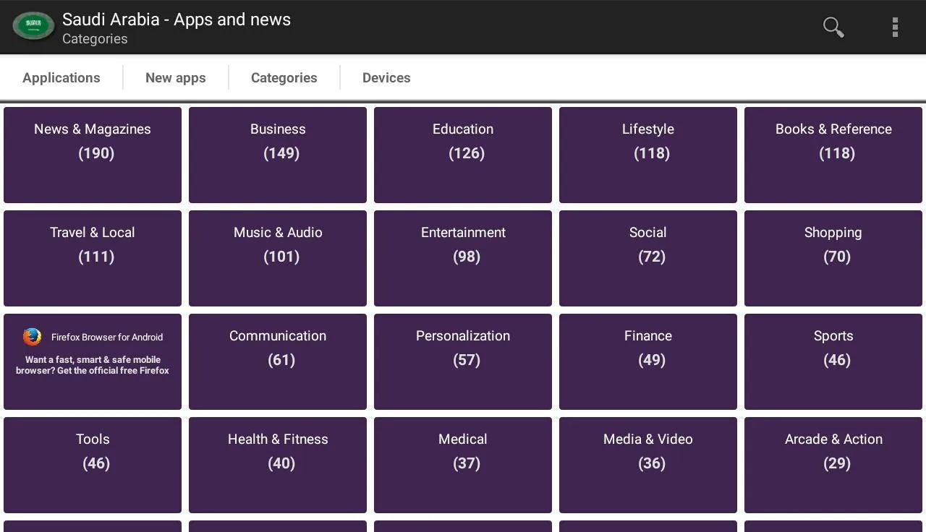This screenshot has height=532, width=926.
Task: Select the Communication category tile
Action: point(278,361)
